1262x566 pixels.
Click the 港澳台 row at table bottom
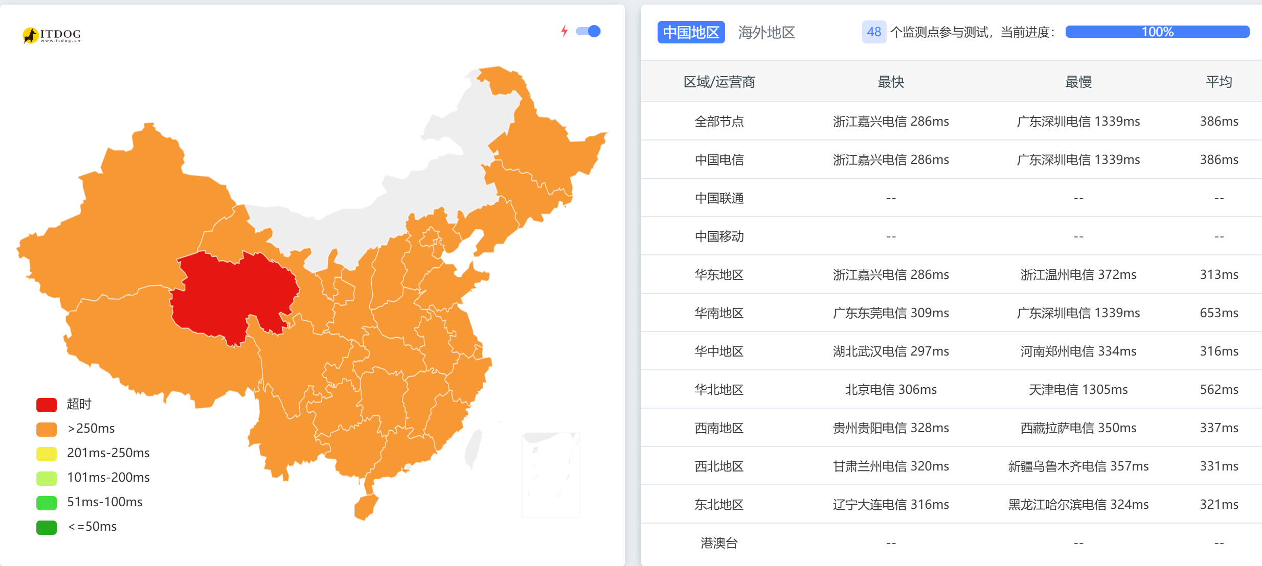719,543
